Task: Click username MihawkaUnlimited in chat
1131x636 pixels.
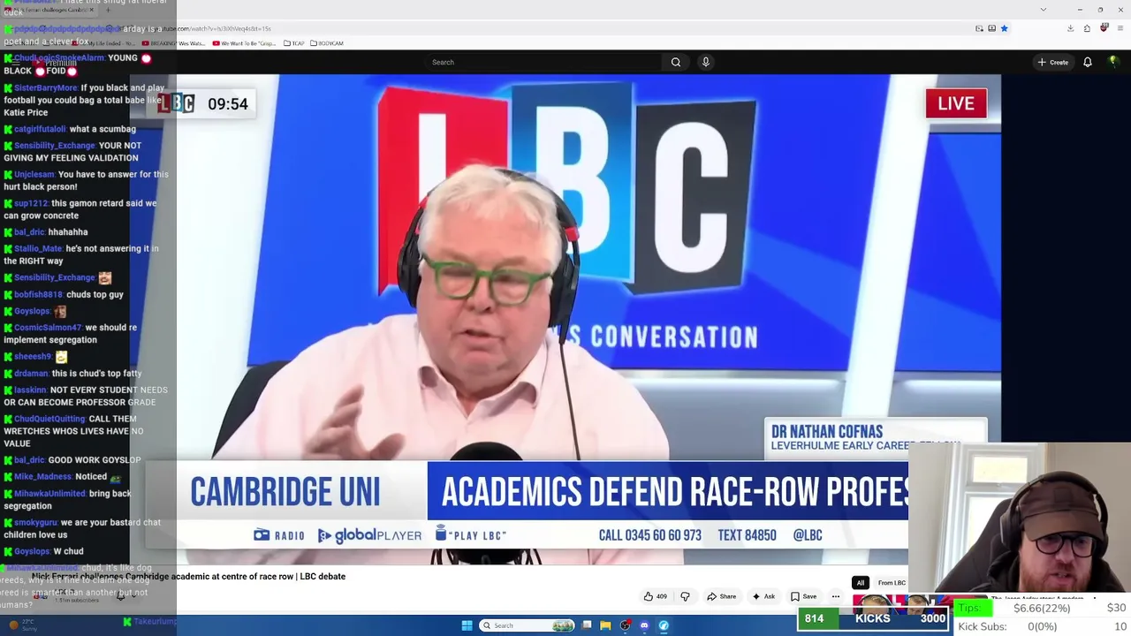Action: (49, 494)
